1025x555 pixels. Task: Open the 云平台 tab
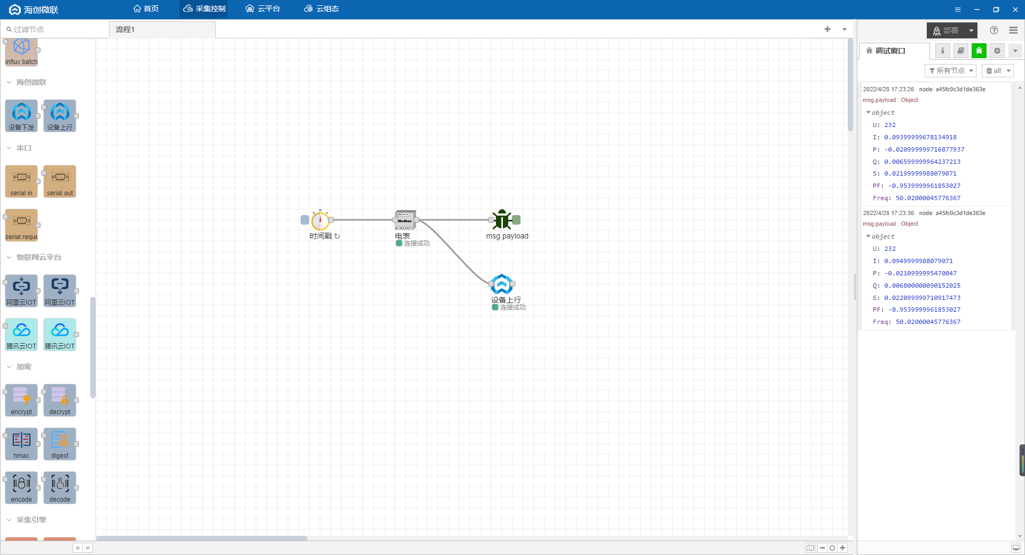(x=263, y=9)
